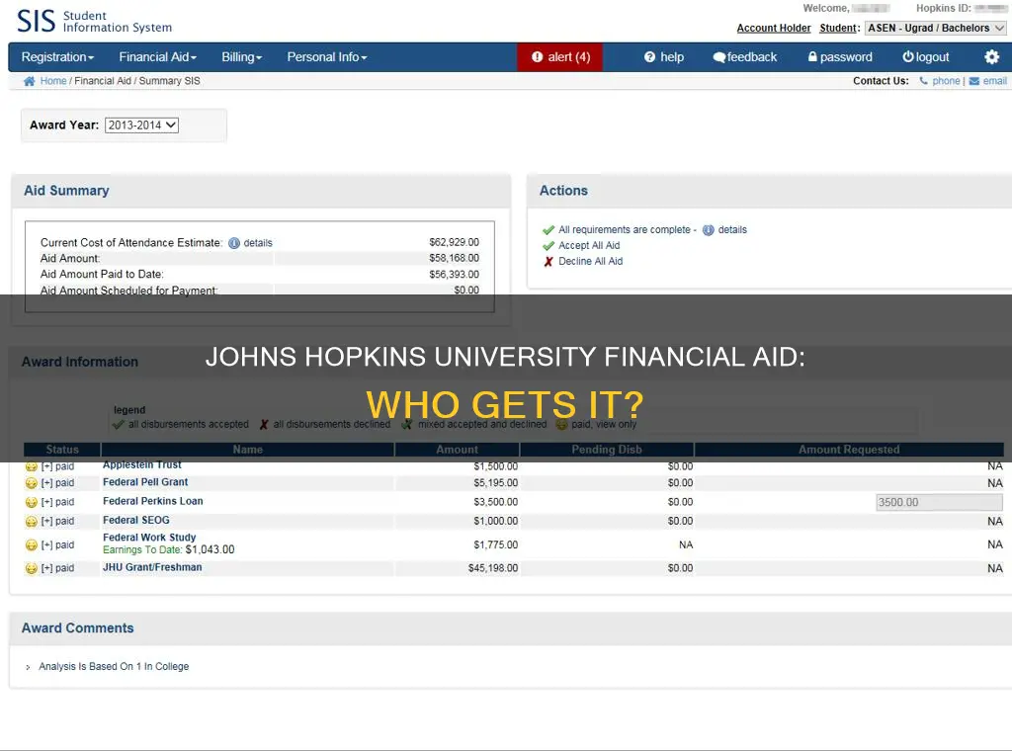Click the phone handset icon
The height and width of the screenshot is (751, 1012).
coord(924,81)
